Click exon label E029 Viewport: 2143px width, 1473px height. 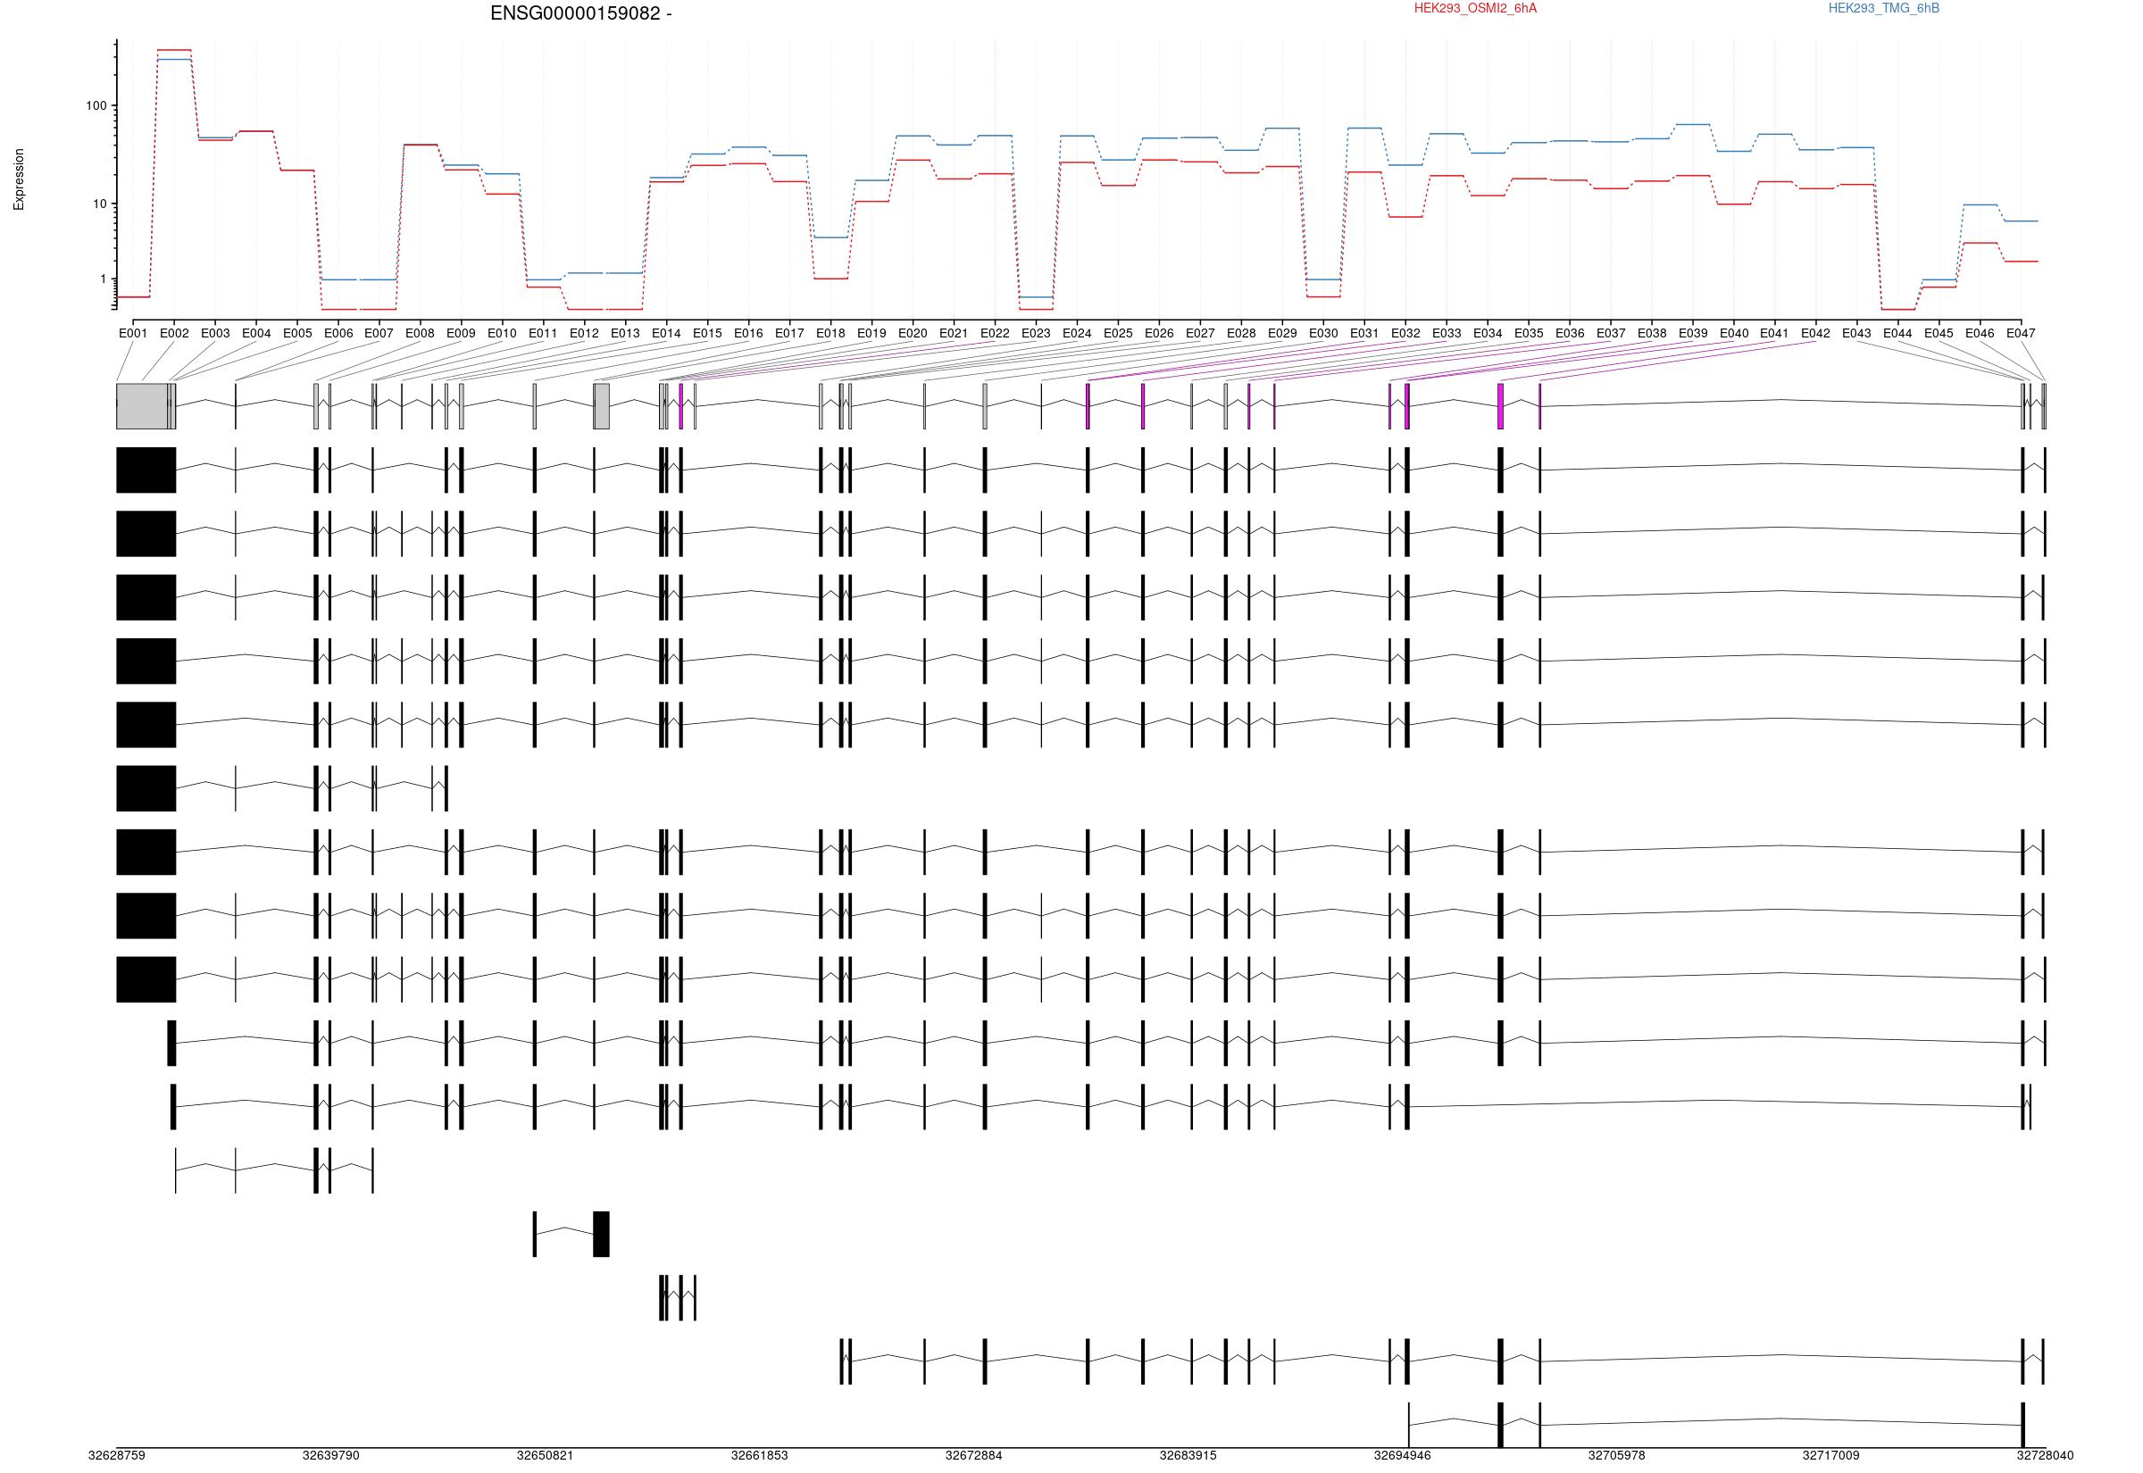click(1283, 333)
